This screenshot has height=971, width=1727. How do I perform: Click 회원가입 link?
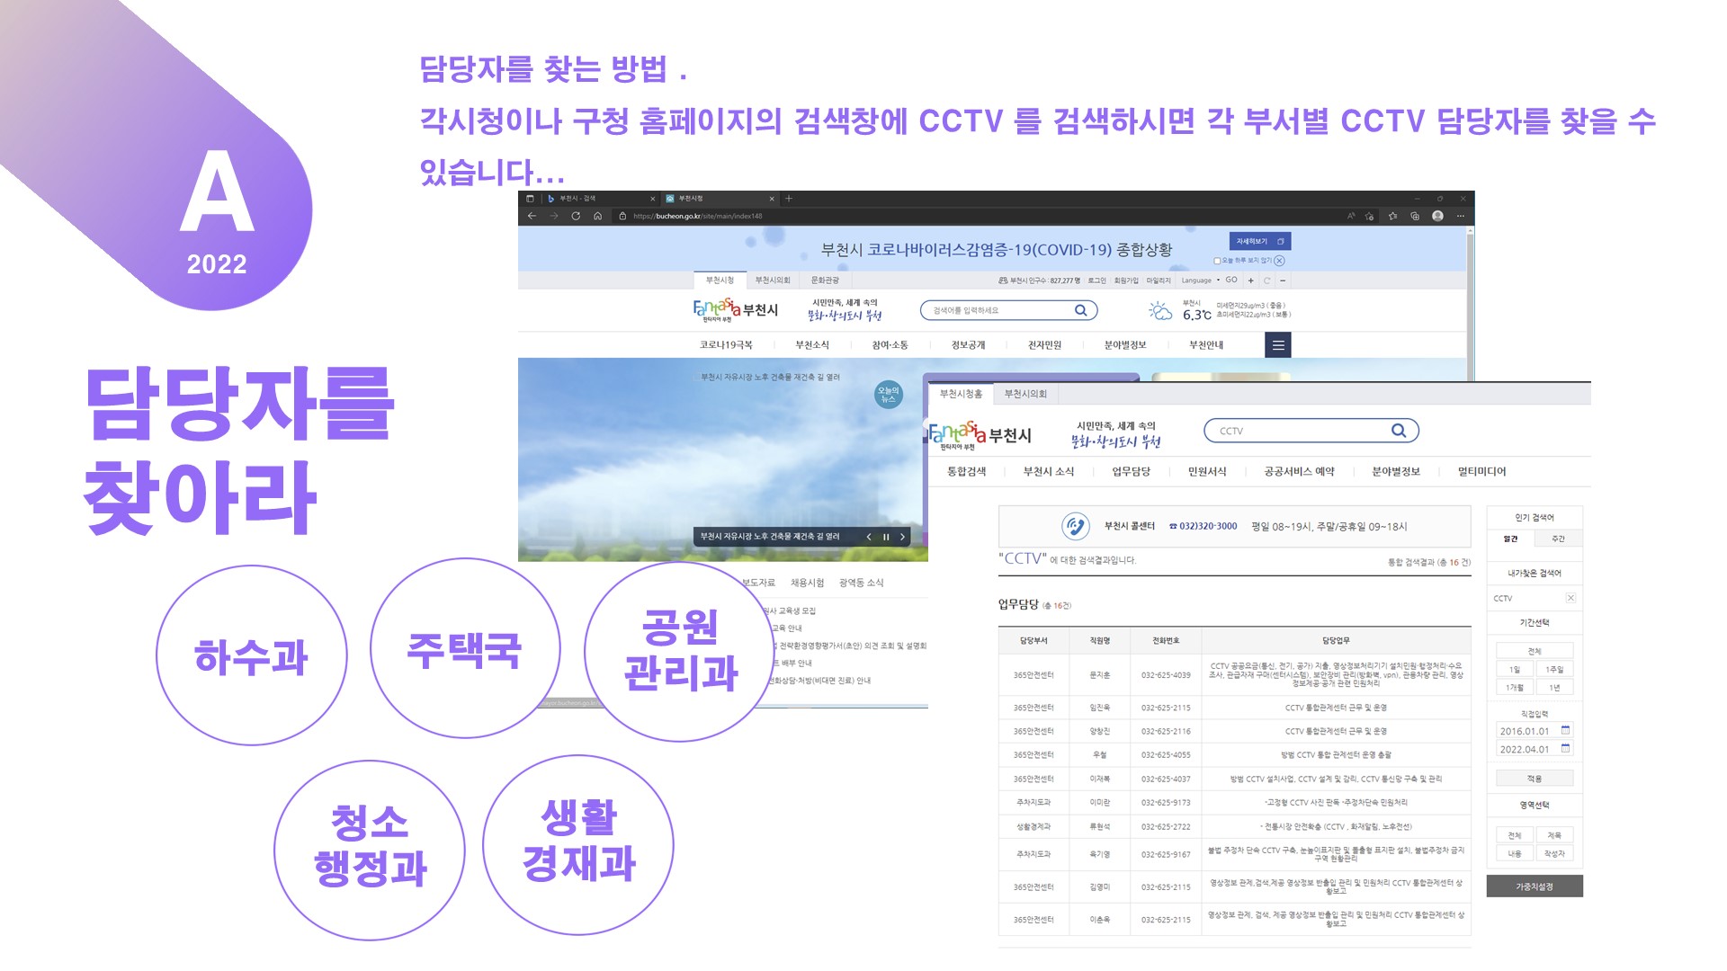1126,281
